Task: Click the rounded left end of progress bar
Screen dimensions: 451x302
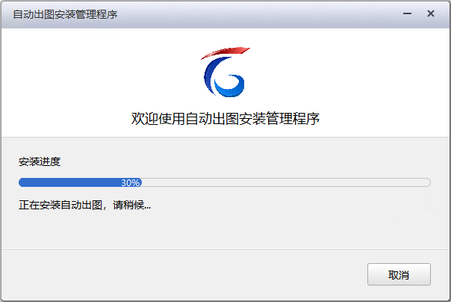Action: coord(22,182)
